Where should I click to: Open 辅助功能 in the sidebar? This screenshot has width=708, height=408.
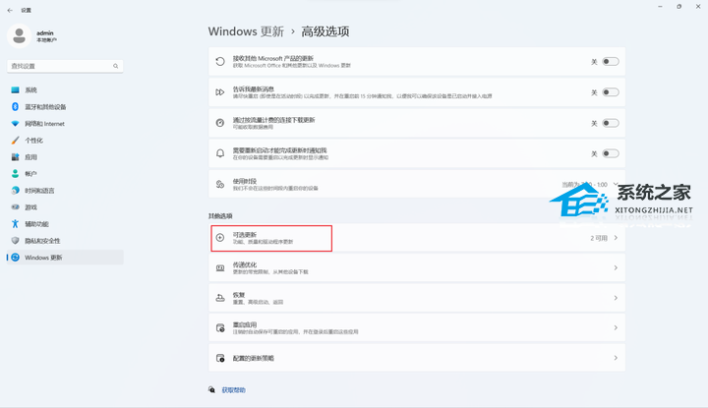[65, 224]
